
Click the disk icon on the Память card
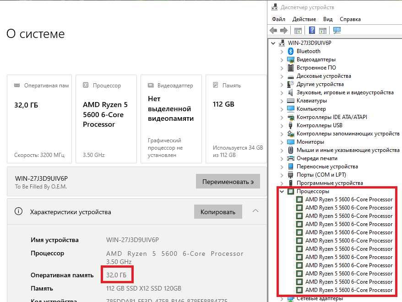pos(215,85)
